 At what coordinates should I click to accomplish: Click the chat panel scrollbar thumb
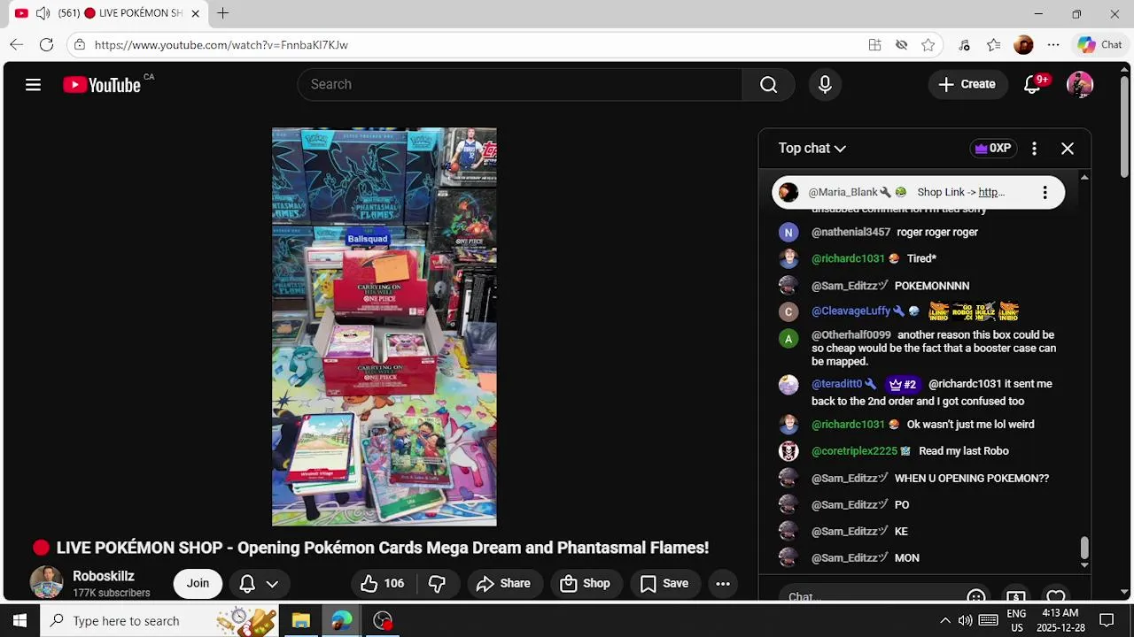[1084, 548]
